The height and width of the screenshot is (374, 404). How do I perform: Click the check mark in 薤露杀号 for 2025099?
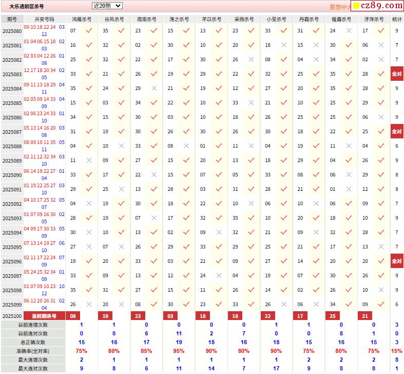pos(349,305)
